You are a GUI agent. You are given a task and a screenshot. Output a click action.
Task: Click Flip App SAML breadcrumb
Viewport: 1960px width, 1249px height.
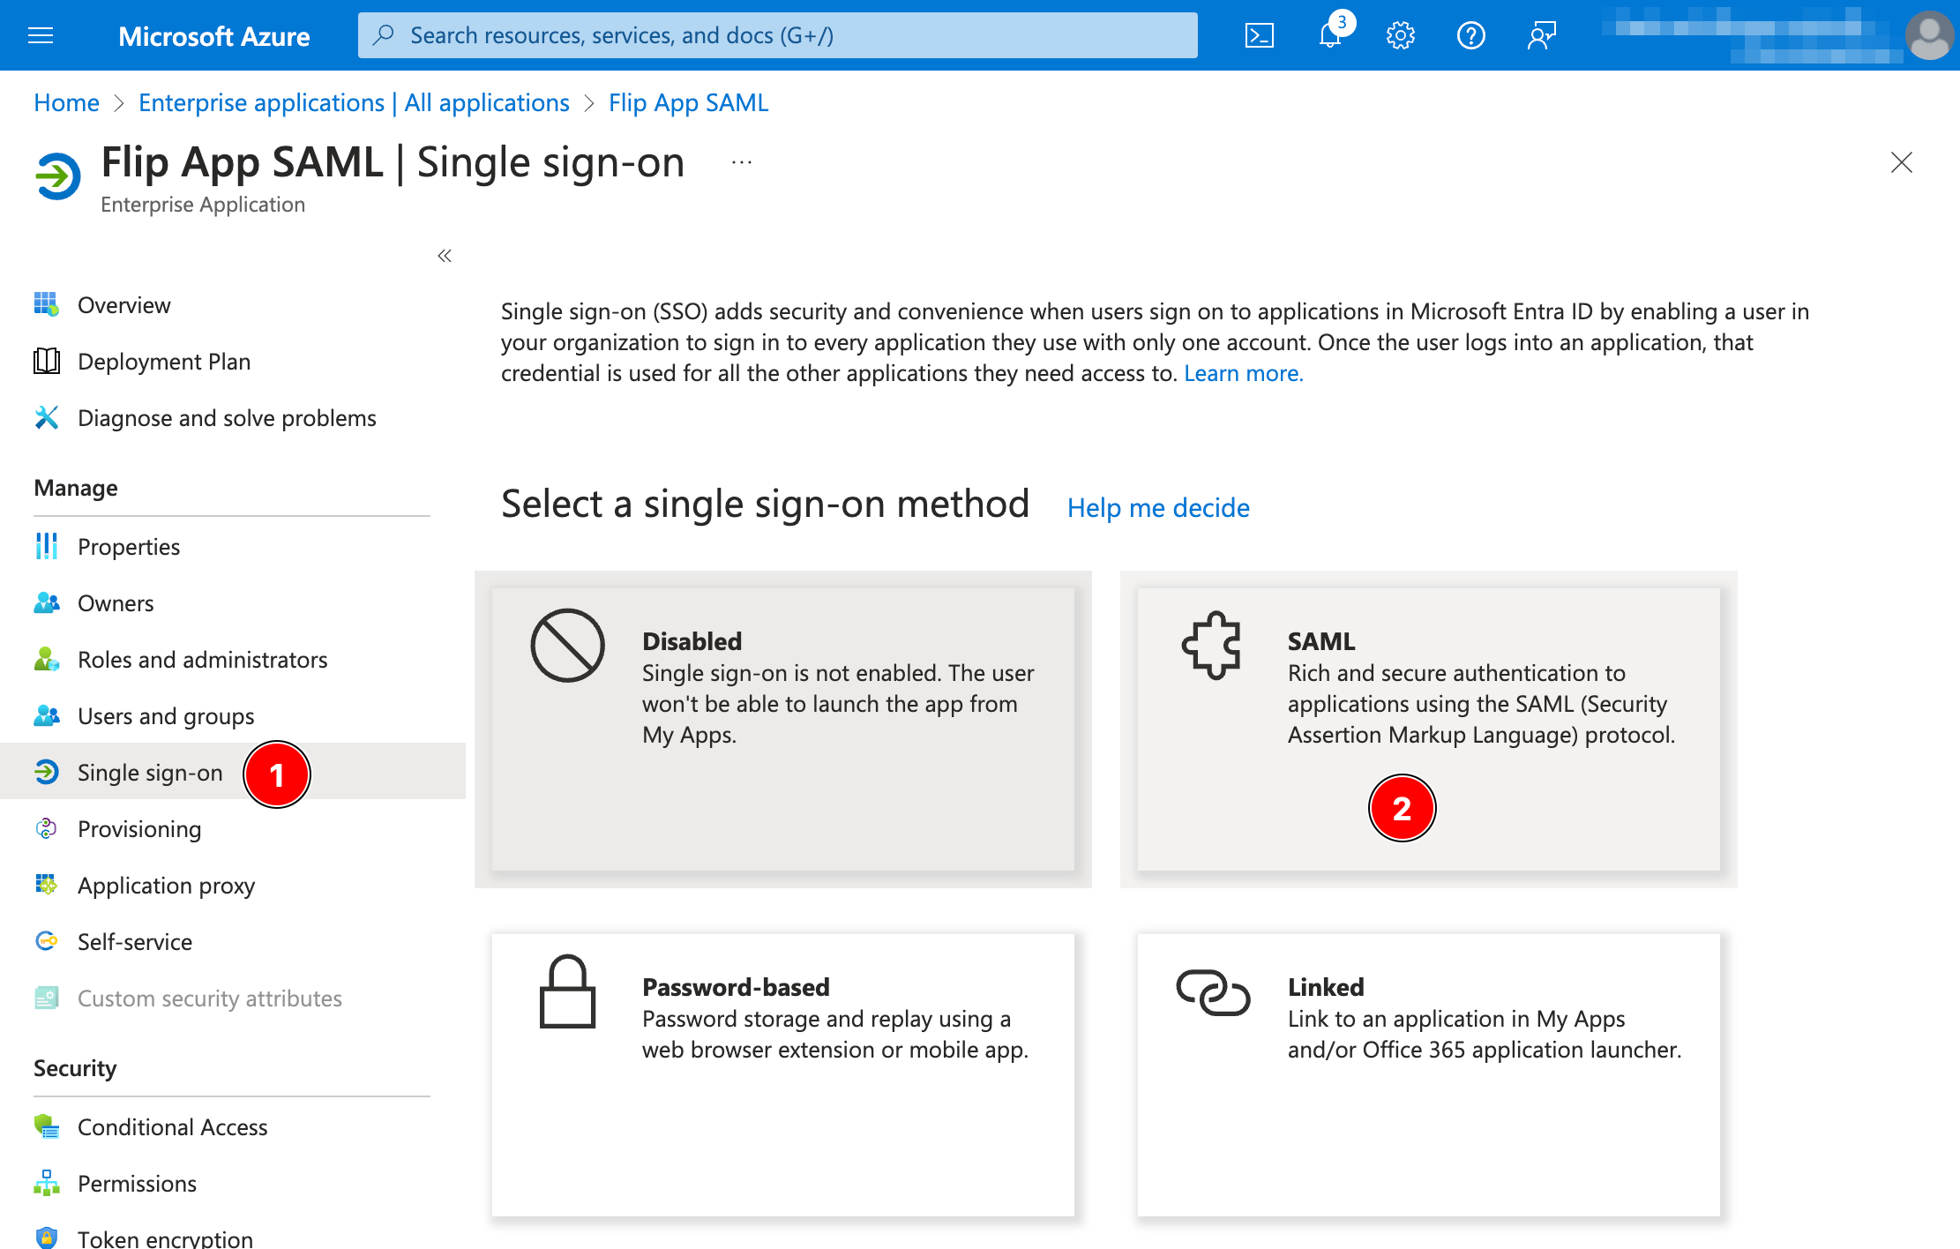click(689, 102)
